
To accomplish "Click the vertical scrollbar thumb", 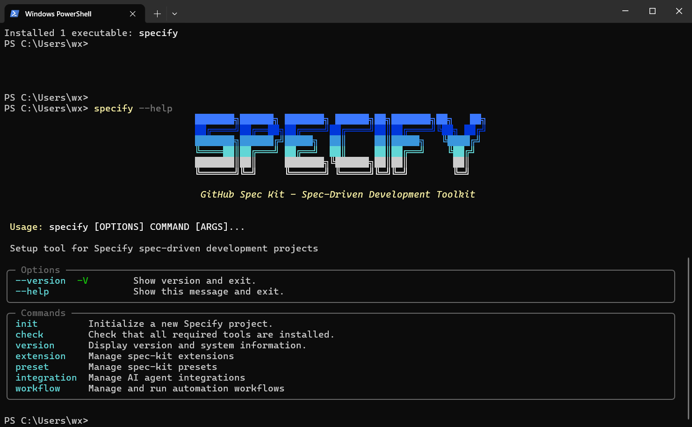I will (x=689, y=338).
